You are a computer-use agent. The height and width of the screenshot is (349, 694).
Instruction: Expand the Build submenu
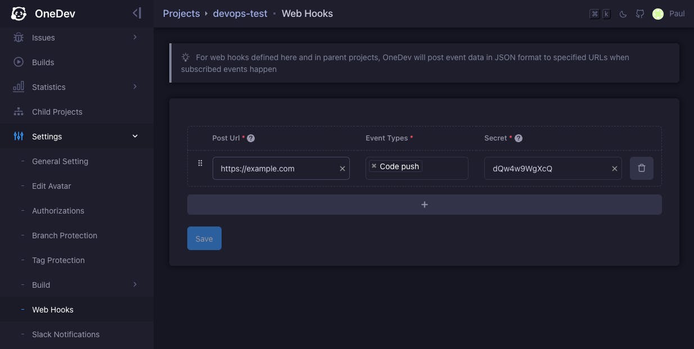coord(135,285)
